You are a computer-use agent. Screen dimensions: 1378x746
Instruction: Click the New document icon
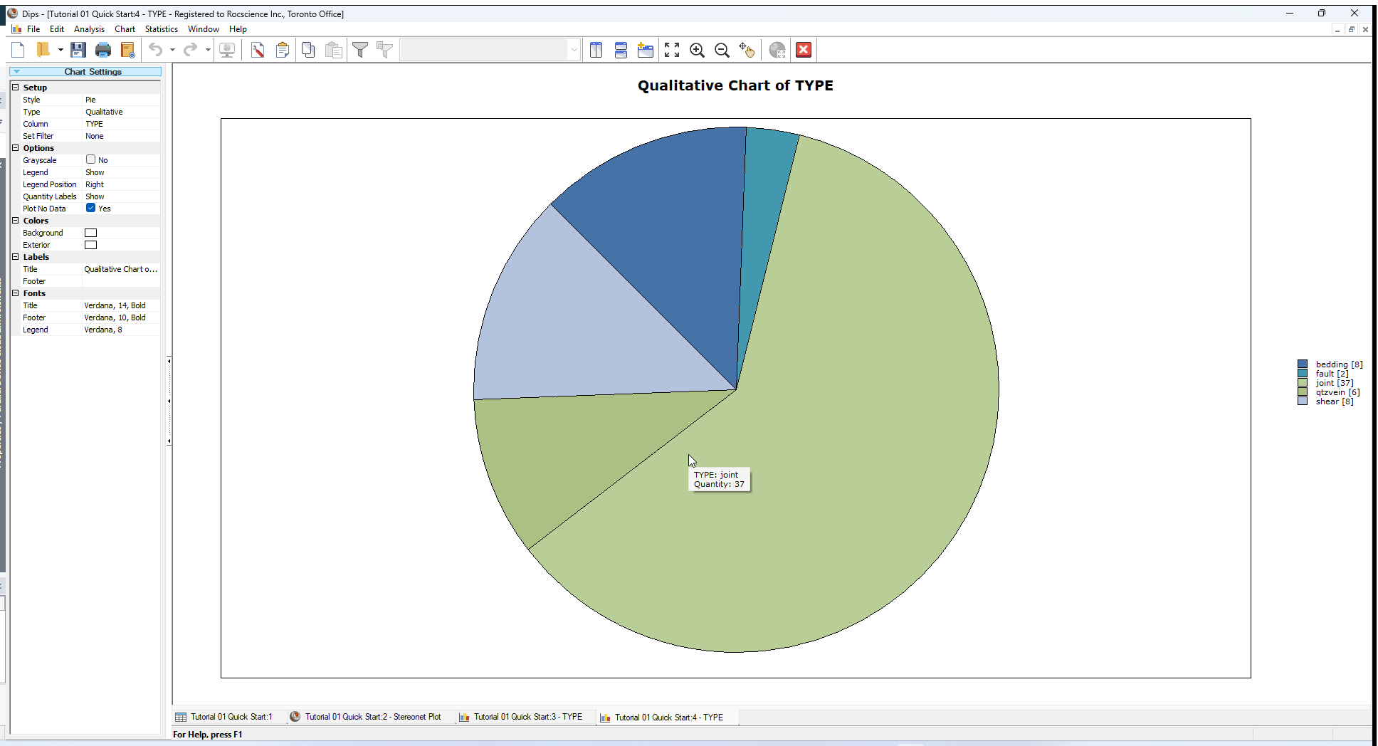pos(19,50)
